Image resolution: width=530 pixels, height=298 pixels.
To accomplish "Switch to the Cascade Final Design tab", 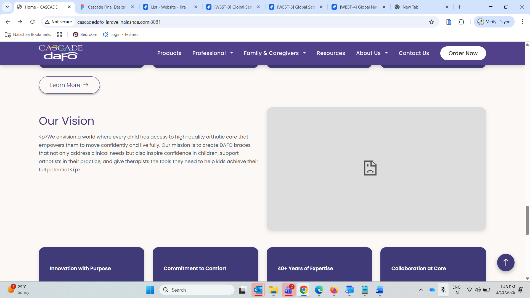I will [x=107, y=7].
